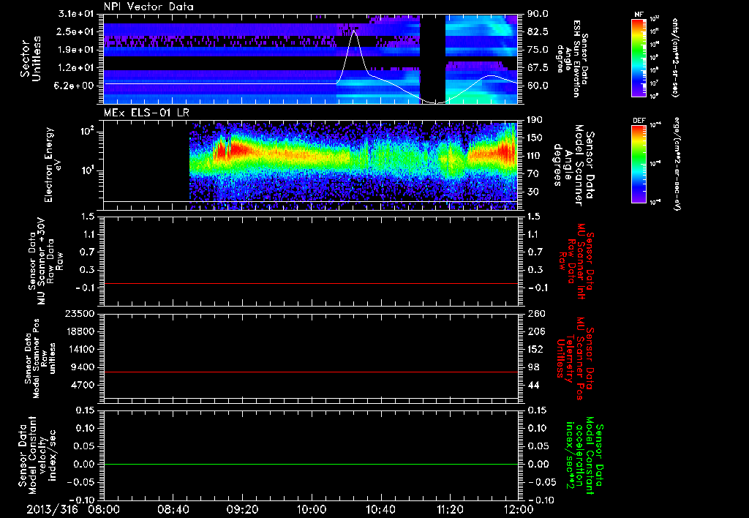Click the white sun elevation curve peak
Screen dimensions: 749x518
click(354, 31)
